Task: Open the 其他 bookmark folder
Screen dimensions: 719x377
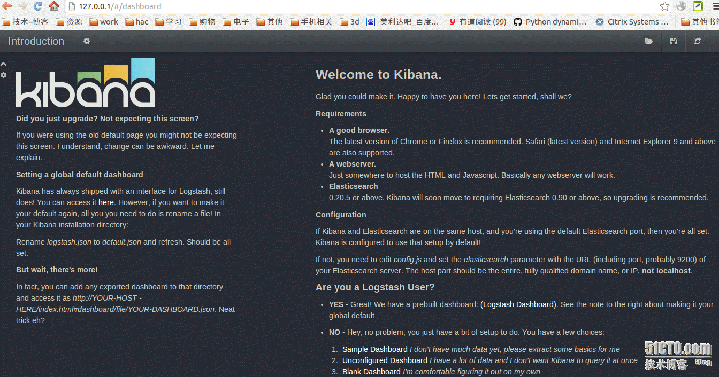Action: [x=269, y=22]
